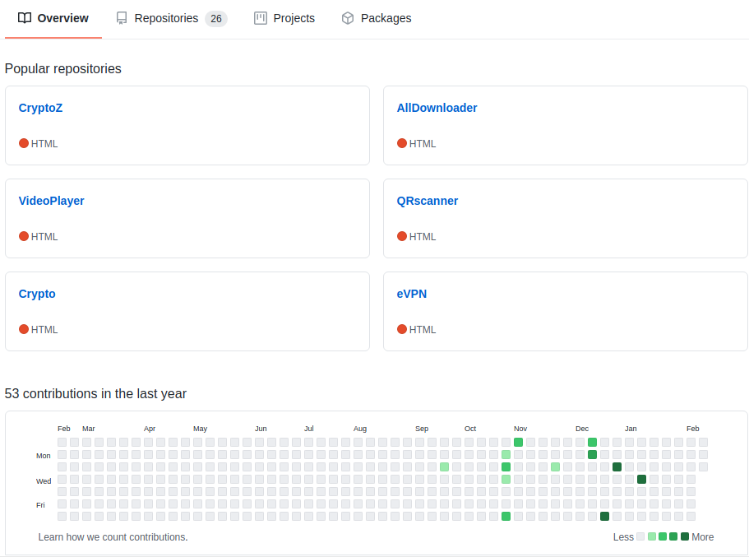The image size is (749, 557).
Task: Open the eVPN repository link
Action: point(412,294)
